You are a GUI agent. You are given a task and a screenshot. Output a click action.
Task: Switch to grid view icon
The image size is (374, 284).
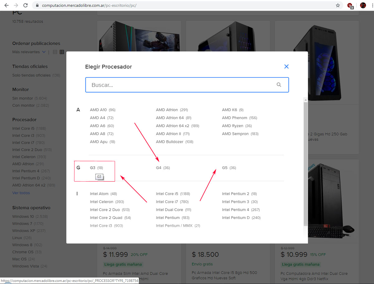pos(62,52)
